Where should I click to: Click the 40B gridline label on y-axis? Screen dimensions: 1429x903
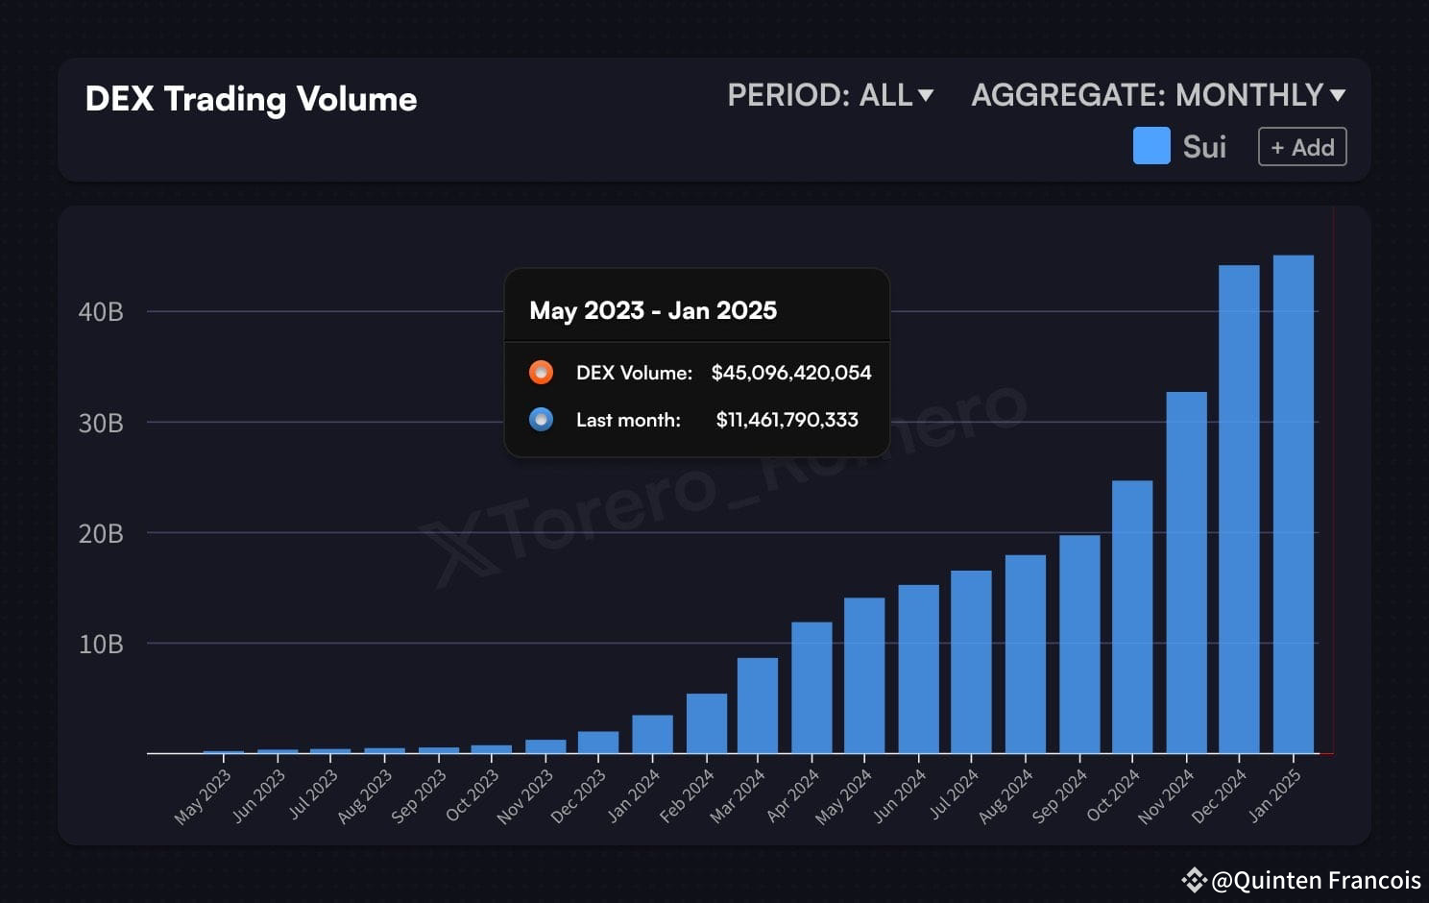click(x=102, y=311)
